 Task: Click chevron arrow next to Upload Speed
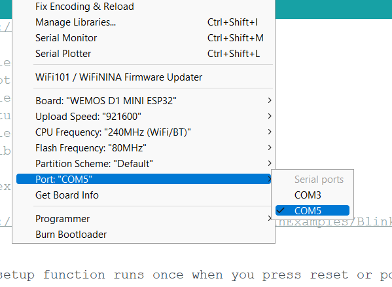pyautogui.click(x=269, y=117)
